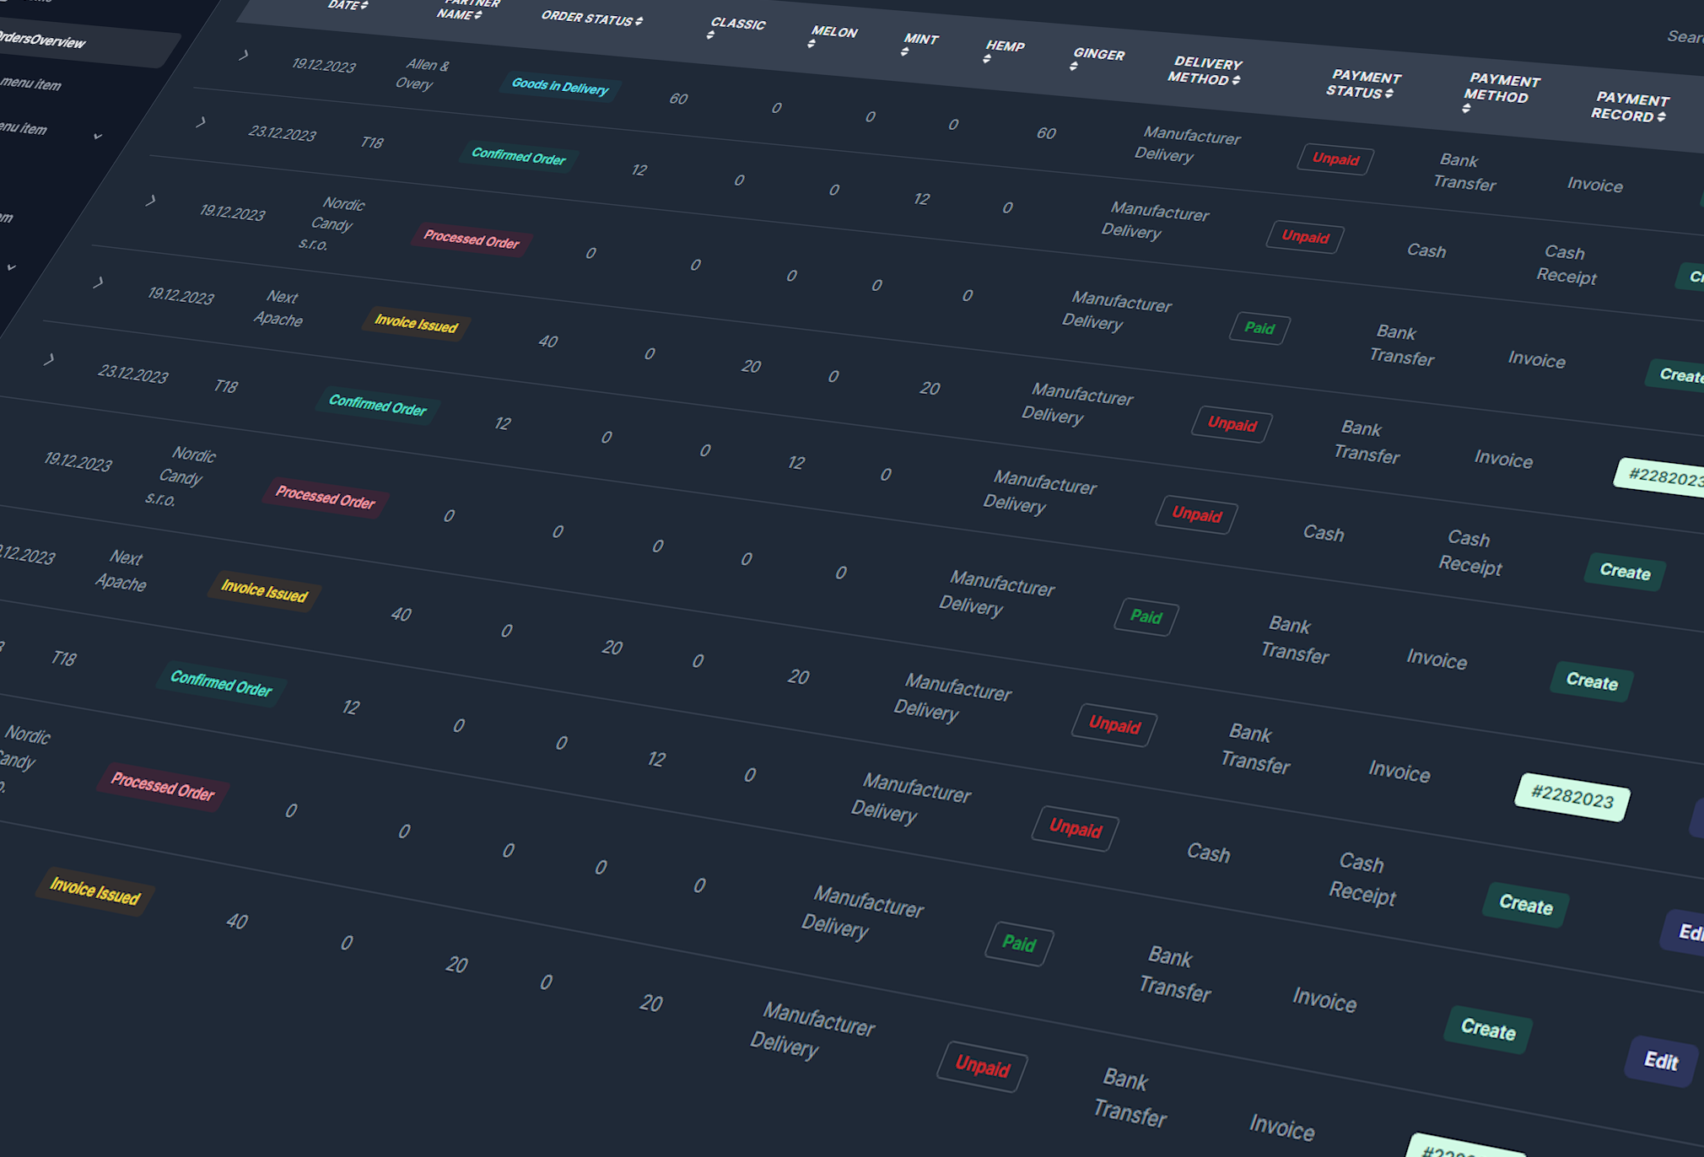
Task: Sort by Ginger column header
Action: pos(1097,58)
